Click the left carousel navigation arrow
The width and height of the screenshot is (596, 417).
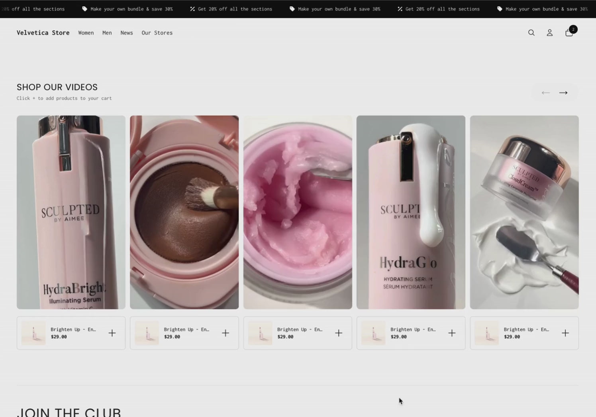[x=545, y=92]
